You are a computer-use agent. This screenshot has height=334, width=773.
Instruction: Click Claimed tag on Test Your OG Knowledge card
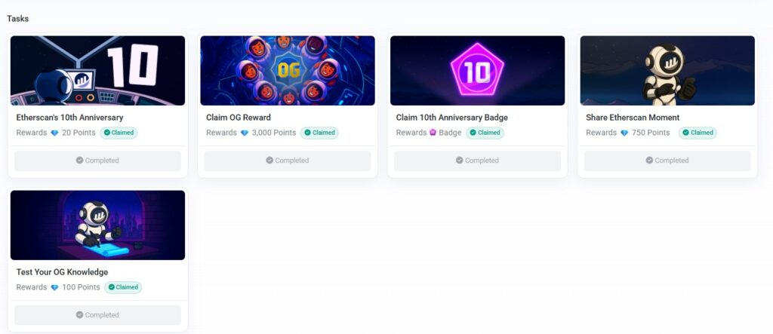coord(123,287)
